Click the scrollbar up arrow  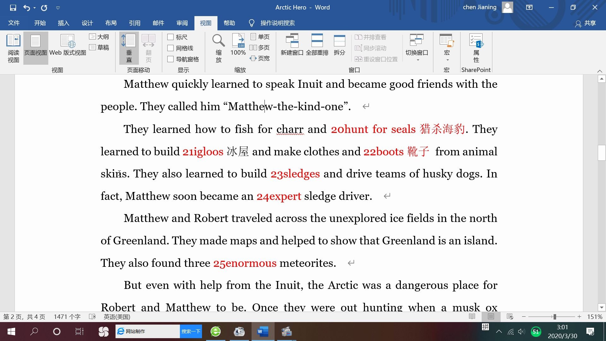coord(601,79)
